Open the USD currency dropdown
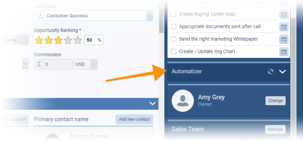 (94, 64)
